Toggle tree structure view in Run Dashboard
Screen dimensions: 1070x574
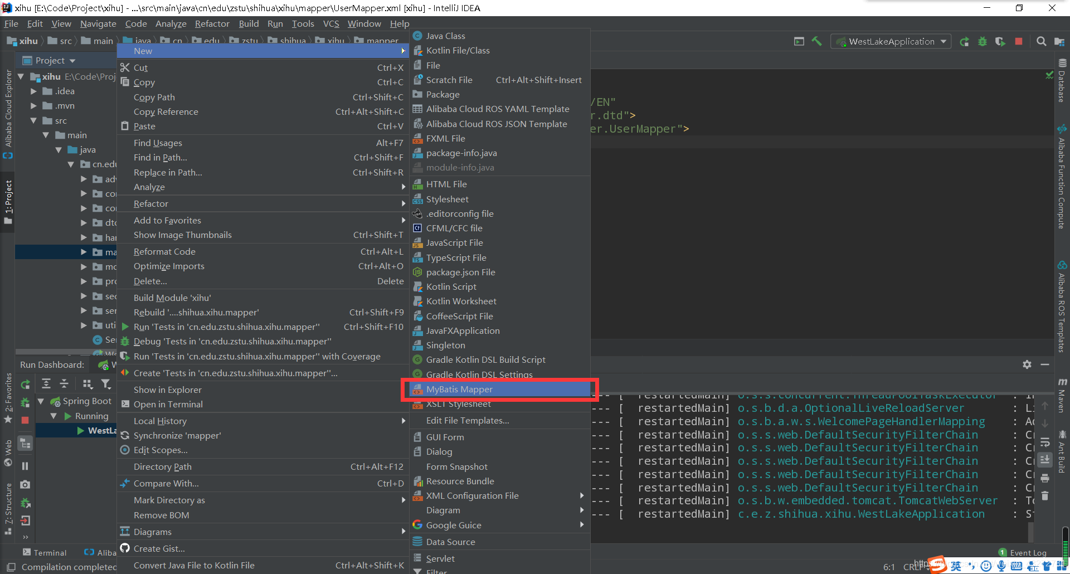coord(25,444)
